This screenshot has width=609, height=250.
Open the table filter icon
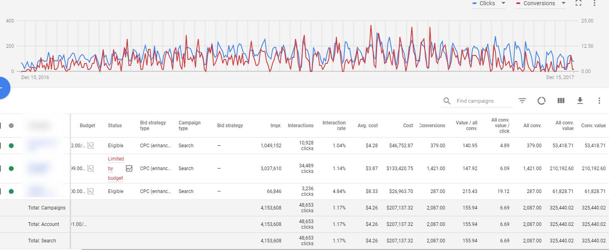tap(522, 101)
